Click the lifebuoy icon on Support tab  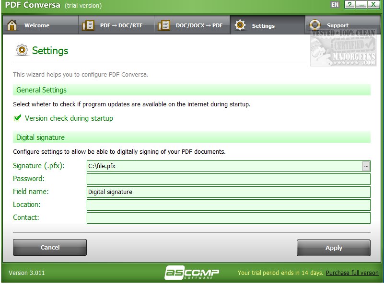point(315,25)
